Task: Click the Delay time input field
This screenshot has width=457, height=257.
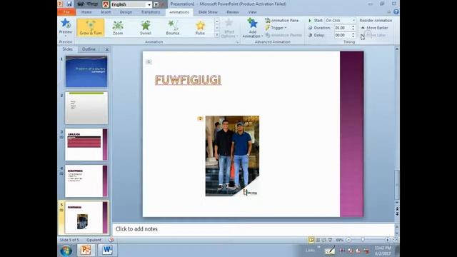Action: click(343, 35)
